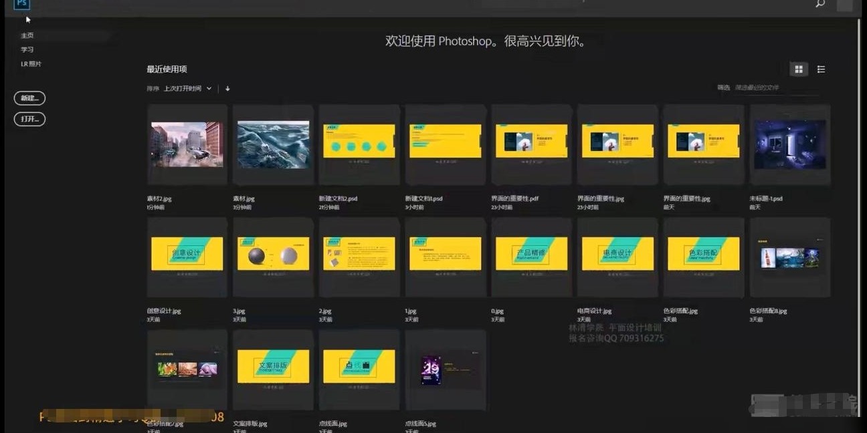Reverse sort order with the down arrow

pyautogui.click(x=227, y=88)
